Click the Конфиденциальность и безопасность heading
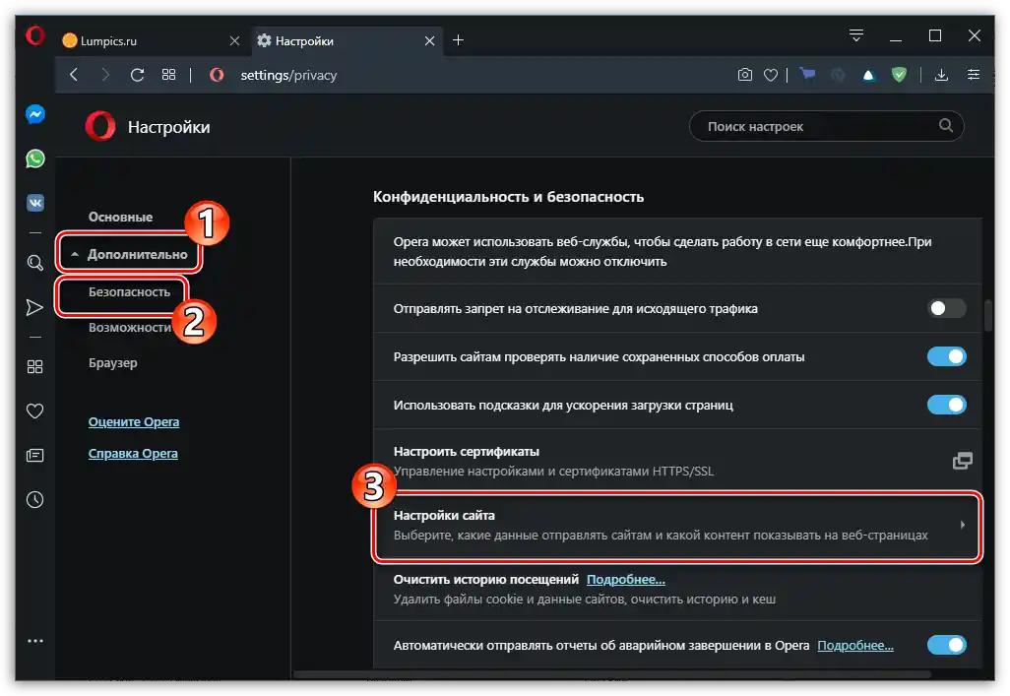The image size is (1010, 696). pos(508,197)
